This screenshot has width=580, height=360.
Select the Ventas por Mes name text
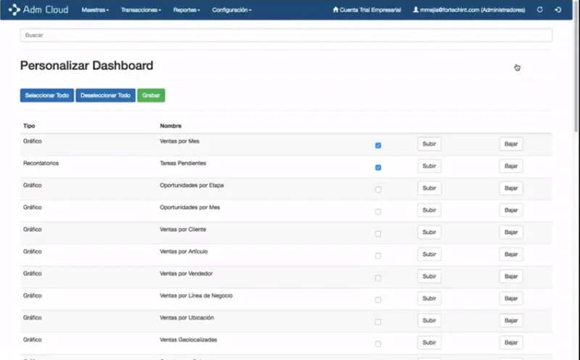179,141
